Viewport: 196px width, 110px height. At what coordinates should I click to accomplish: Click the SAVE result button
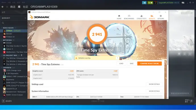132,63
